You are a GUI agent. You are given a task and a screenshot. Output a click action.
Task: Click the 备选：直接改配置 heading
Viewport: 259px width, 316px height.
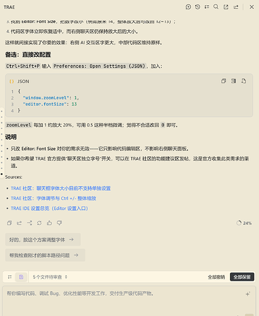click(x=28, y=55)
